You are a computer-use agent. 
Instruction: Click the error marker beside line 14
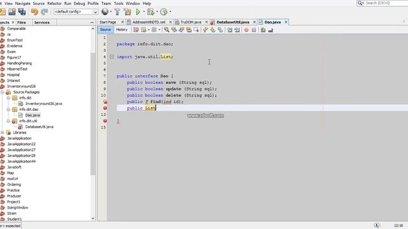[105, 121]
